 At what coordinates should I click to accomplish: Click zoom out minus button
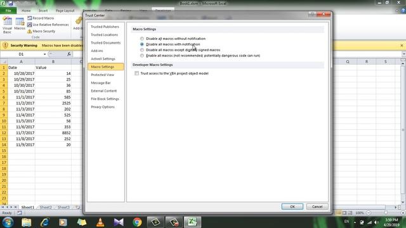pyautogui.click(x=369, y=213)
